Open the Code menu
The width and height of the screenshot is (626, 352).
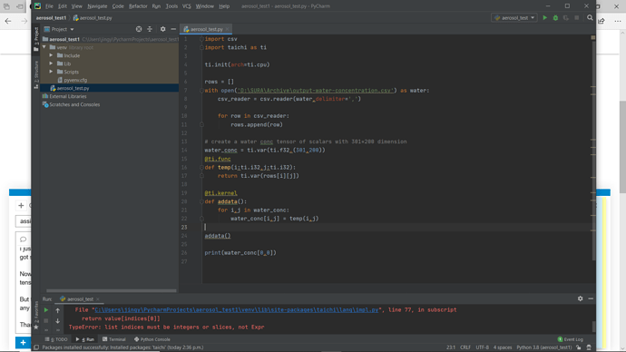pyautogui.click(x=118, y=6)
